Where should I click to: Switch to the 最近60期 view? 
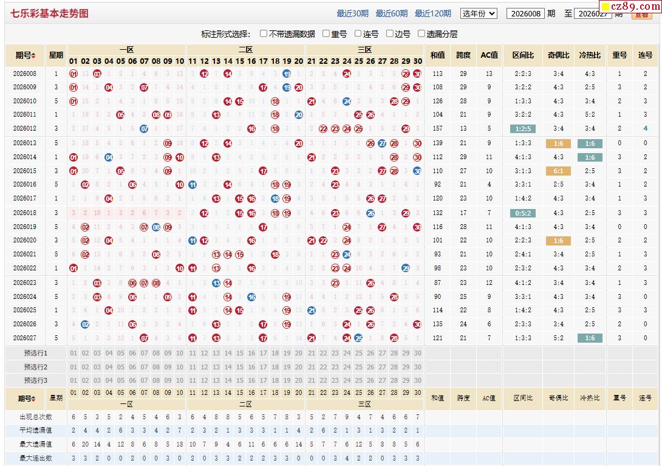pyautogui.click(x=391, y=13)
